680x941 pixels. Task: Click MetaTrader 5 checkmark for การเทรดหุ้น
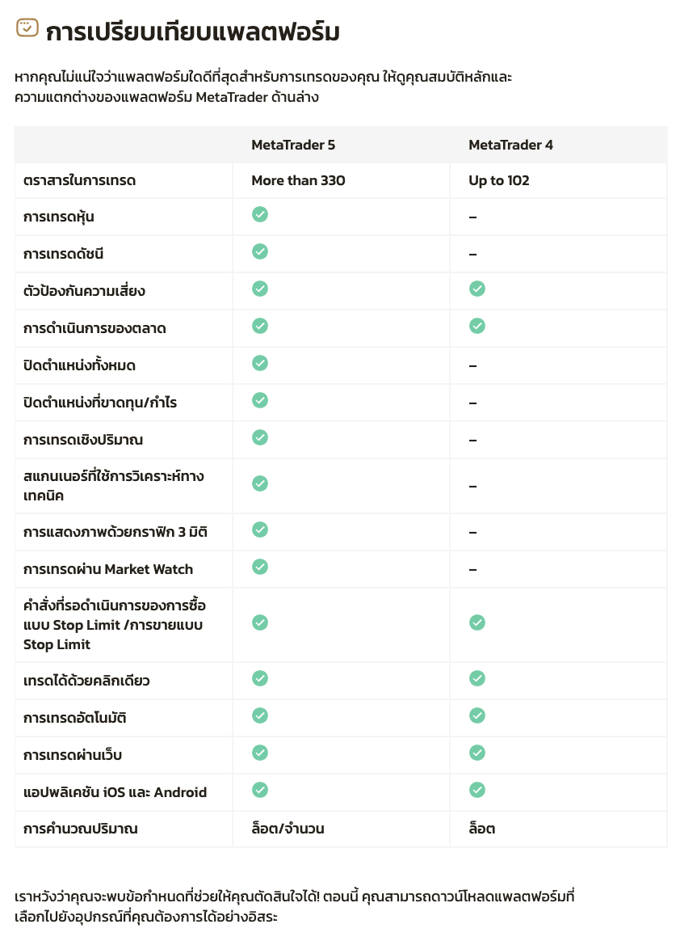[x=260, y=214]
